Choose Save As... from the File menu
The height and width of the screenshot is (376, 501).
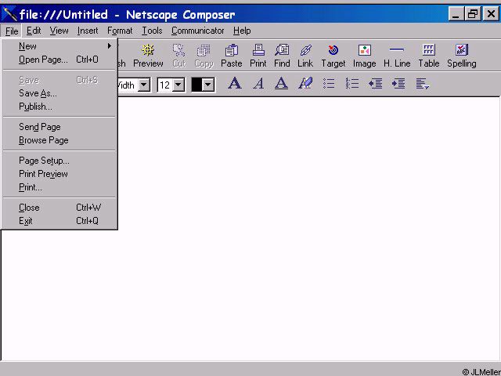coord(59,93)
